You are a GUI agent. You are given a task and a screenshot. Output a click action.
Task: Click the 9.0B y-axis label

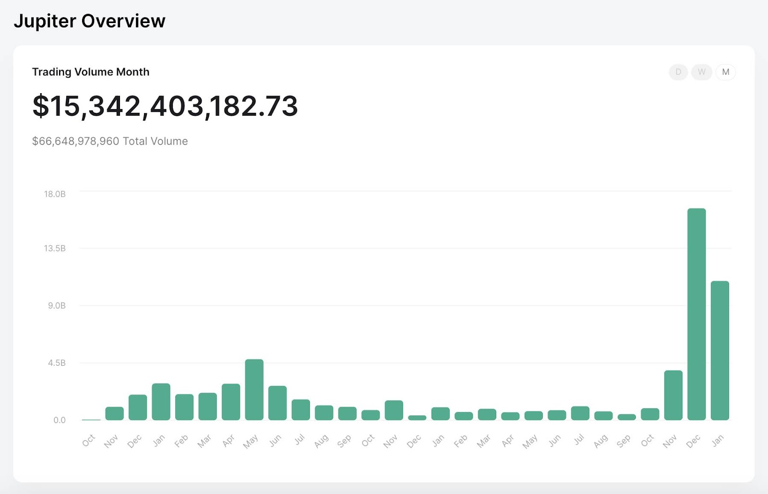pos(57,305)
